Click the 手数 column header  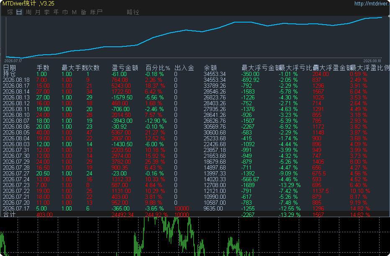tap(43, 68)
